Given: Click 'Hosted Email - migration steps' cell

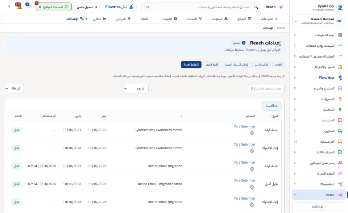Looking at the screenshot, I should tap(159, 184).
